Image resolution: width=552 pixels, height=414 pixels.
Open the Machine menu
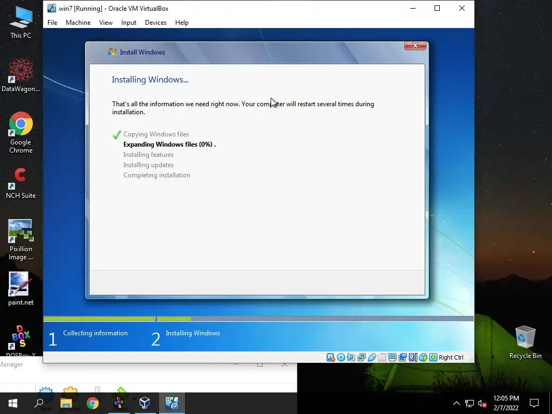[x=78, y=23]
